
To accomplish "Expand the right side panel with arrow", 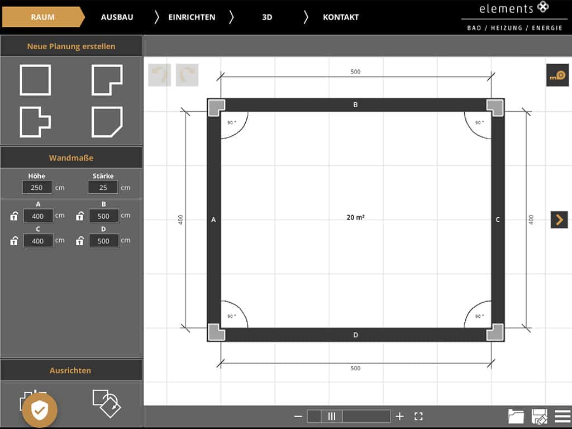I will coord(559,220).
